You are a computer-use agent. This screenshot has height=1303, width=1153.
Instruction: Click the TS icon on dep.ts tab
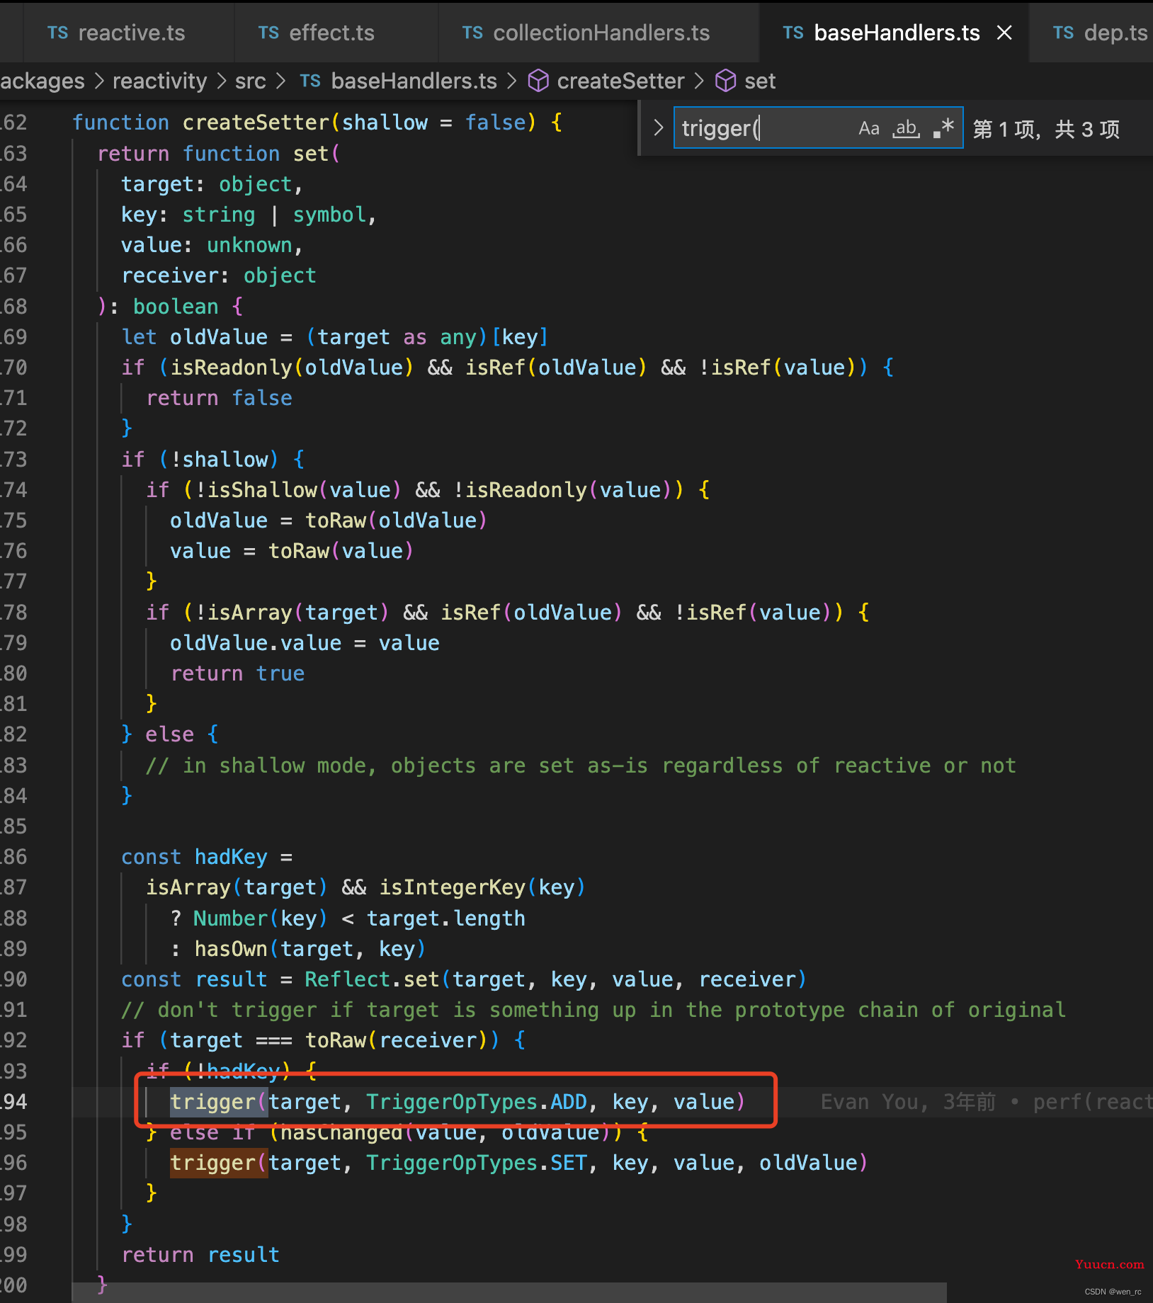1064,33
